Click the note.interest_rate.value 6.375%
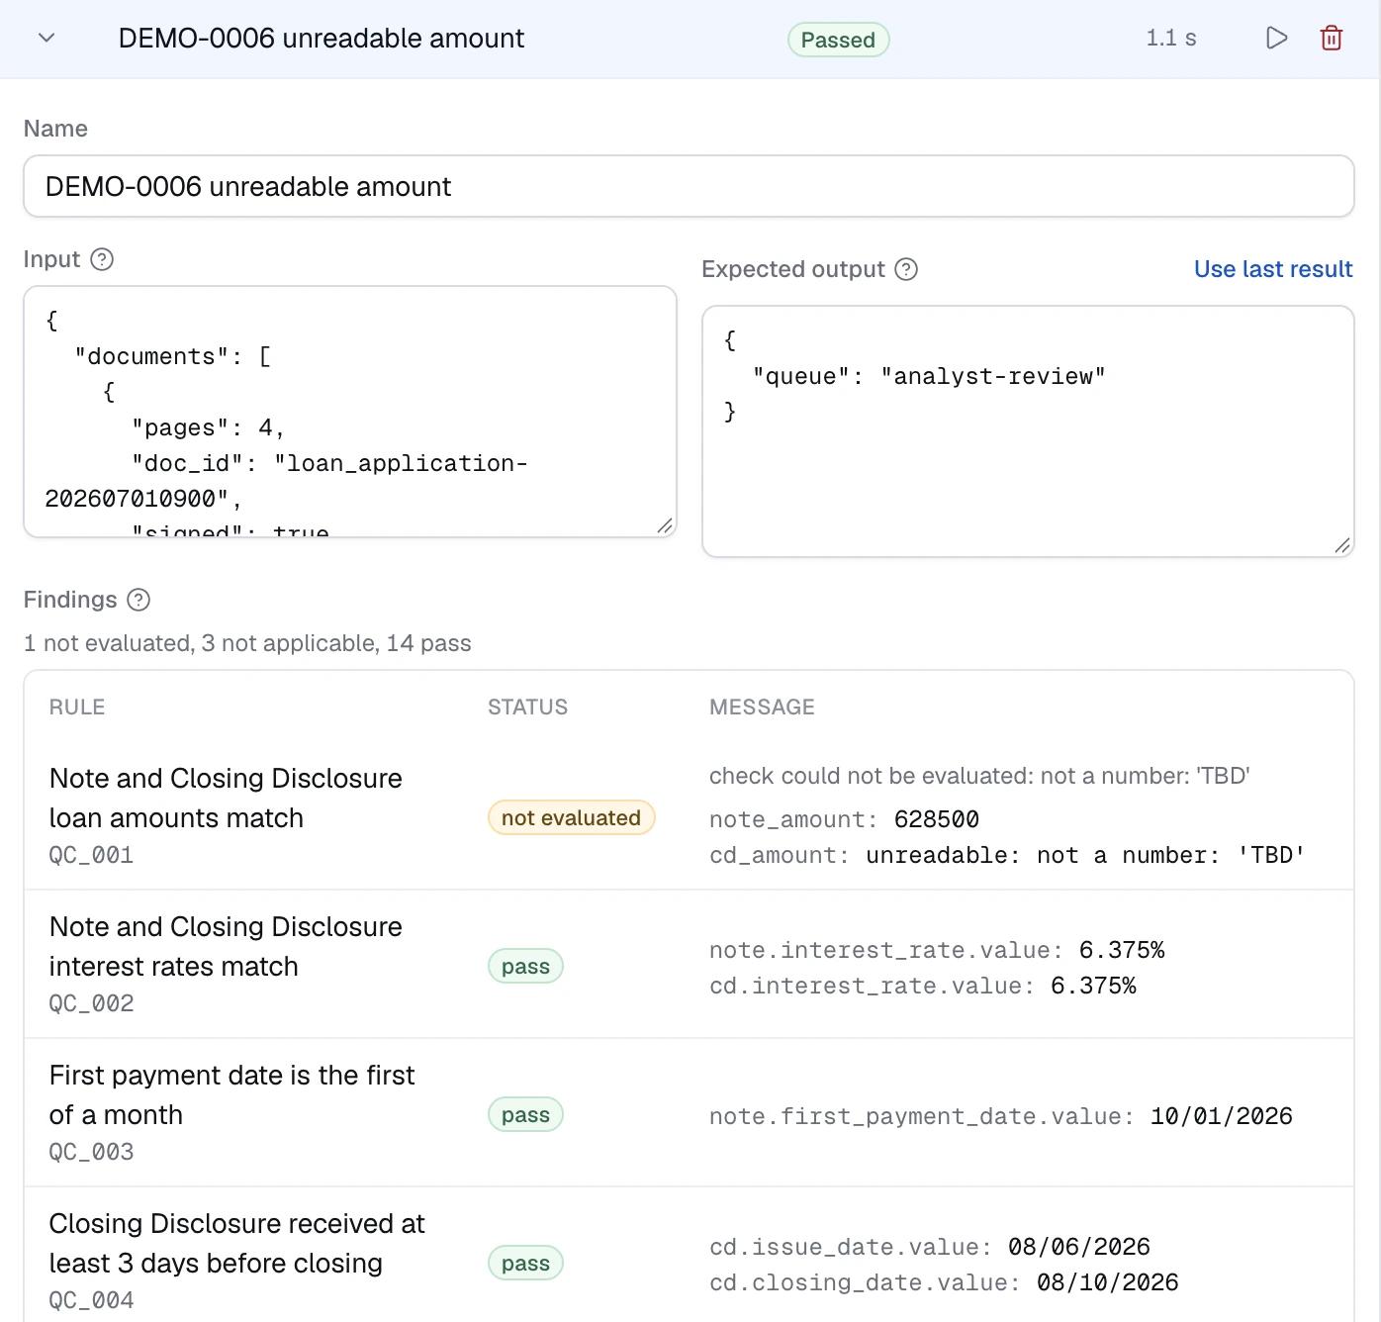Viewport: 1381px width, 1322px height. (1122, 950)
